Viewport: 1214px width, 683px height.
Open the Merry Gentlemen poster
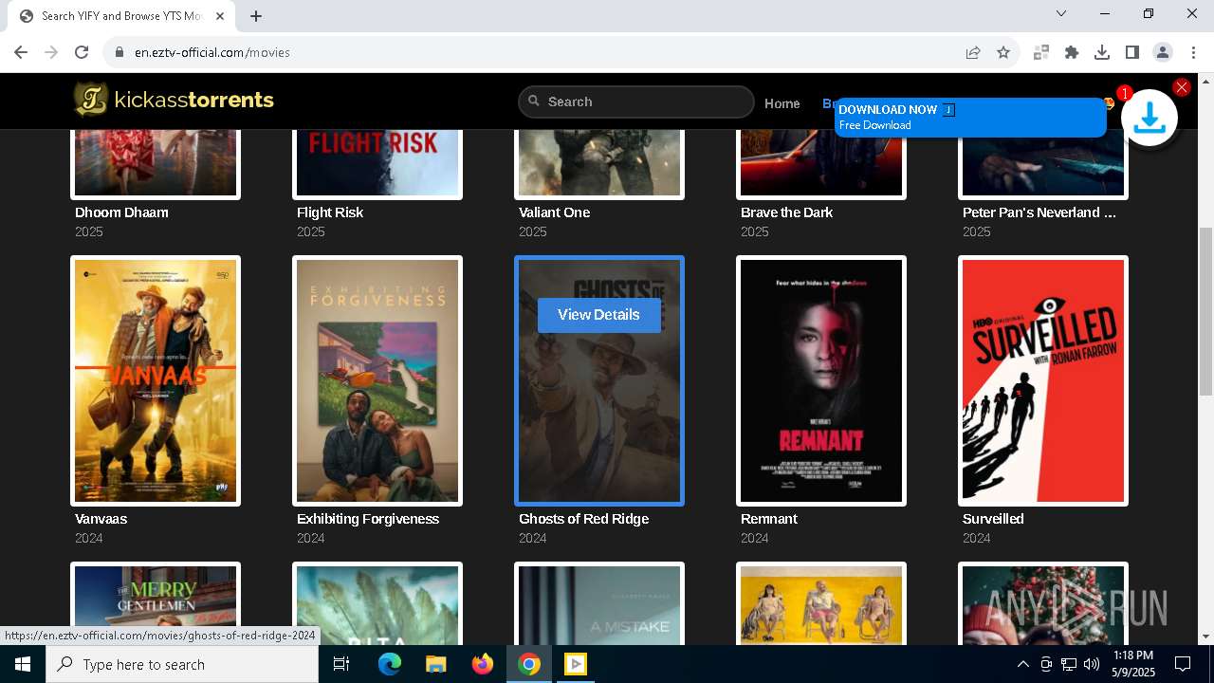(156, 603)
